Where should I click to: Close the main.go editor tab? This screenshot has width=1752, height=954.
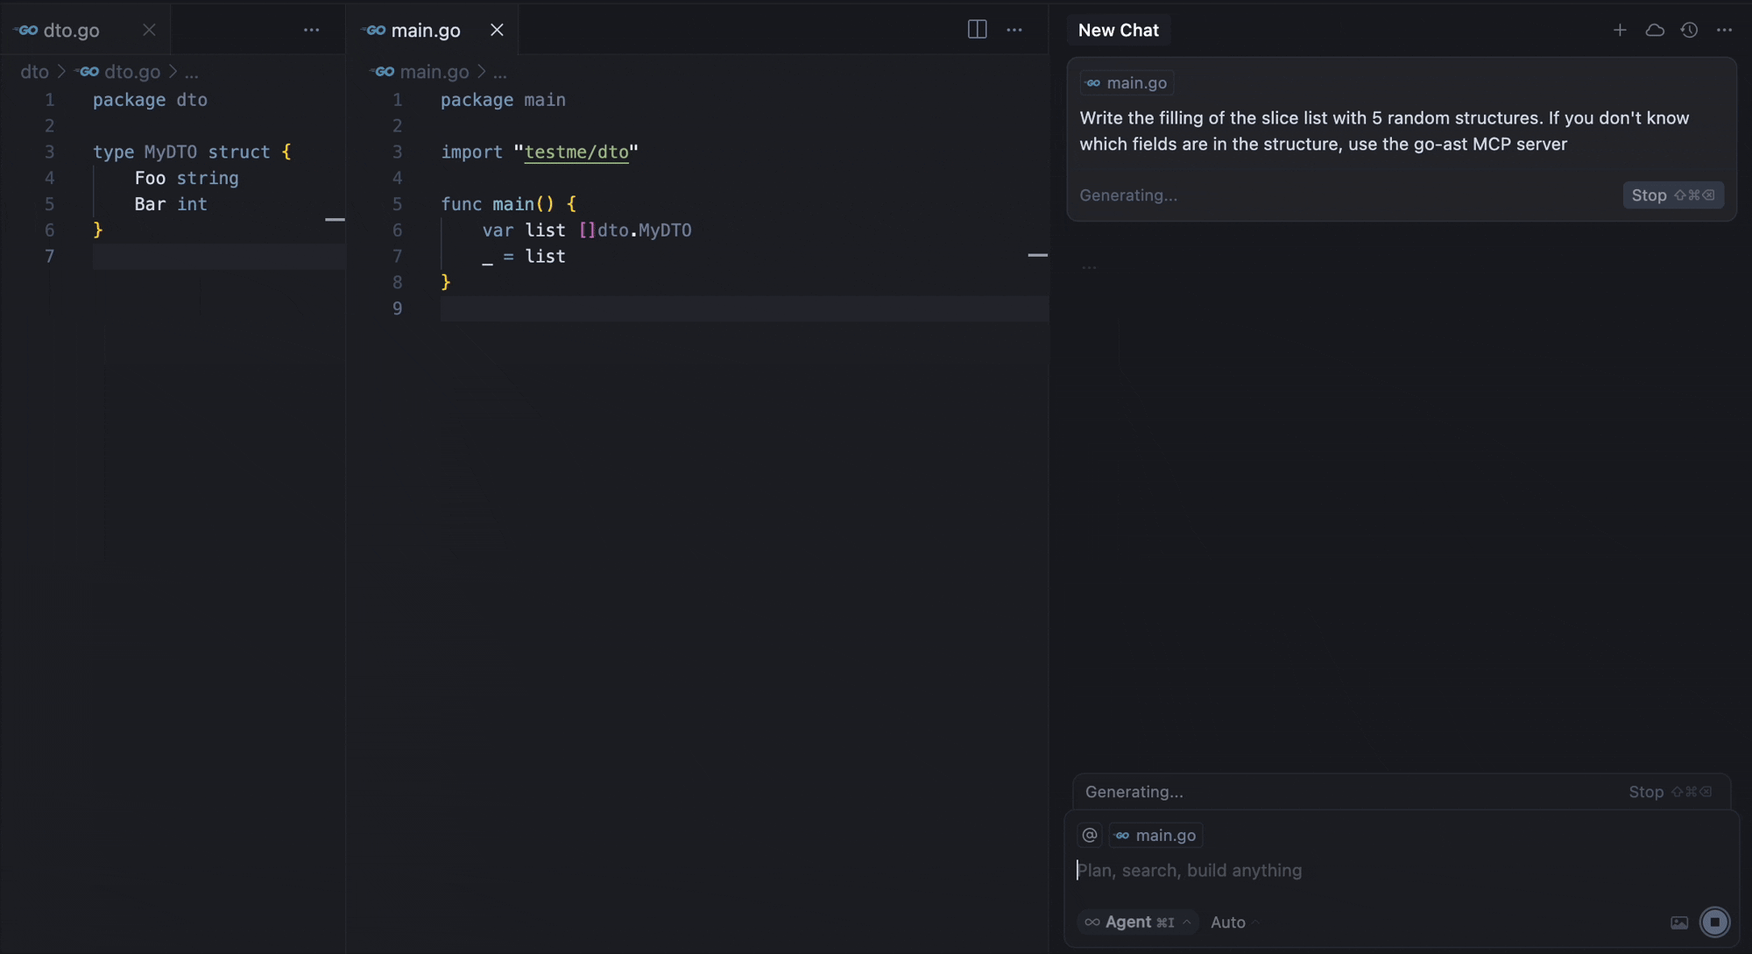pos(497,30)
